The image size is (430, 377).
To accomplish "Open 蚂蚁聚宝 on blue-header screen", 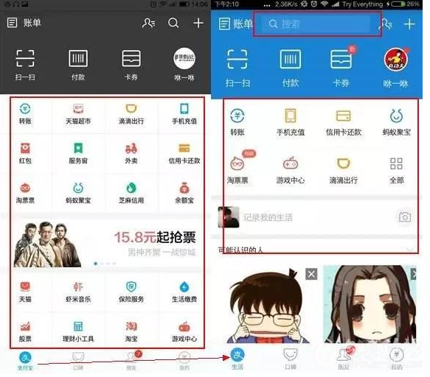I will click(397, 122).
